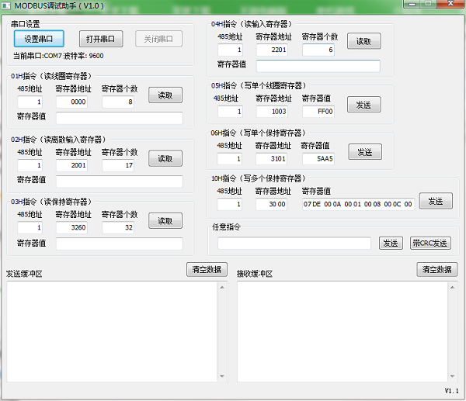Select the 02H register count field 17
Viewport: 466px width, 401px height.
(x=118, y=165)
